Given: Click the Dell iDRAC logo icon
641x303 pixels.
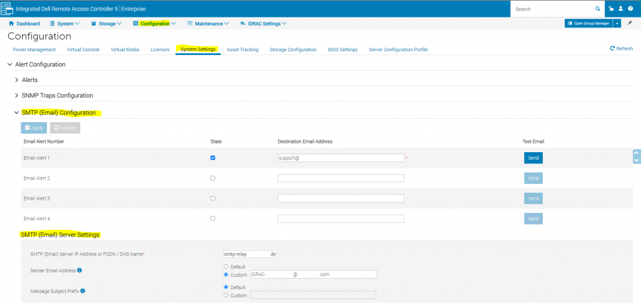Looking at the screenshot, I should (7, 9).
